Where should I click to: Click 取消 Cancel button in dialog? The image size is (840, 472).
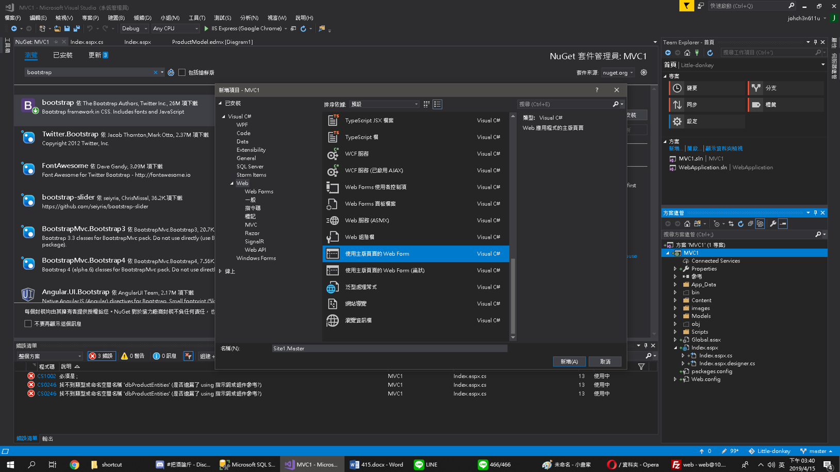pyautogui.click(x=605, y=362)
